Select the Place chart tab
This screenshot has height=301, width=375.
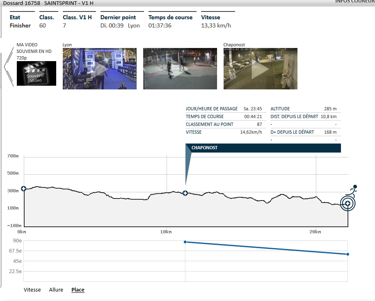[x=78, y=290]
